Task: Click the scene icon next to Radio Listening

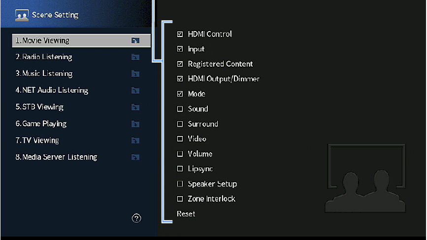Action: point(135,57)
